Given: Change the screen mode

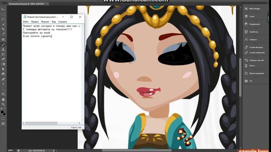Looking at the screenshot, I should 3,124.
